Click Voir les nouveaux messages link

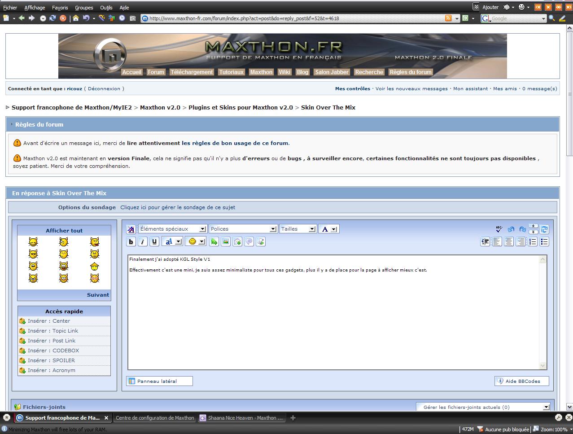tap(411, 89)
